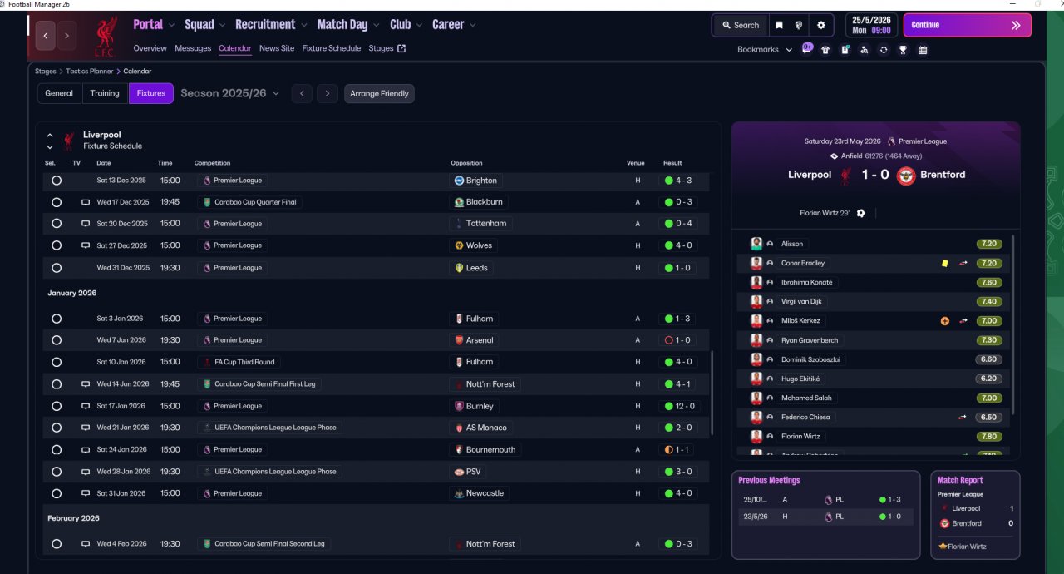
Task: Click the star icon beside Florian Wirtz report
Action: (x=943, y=547)
